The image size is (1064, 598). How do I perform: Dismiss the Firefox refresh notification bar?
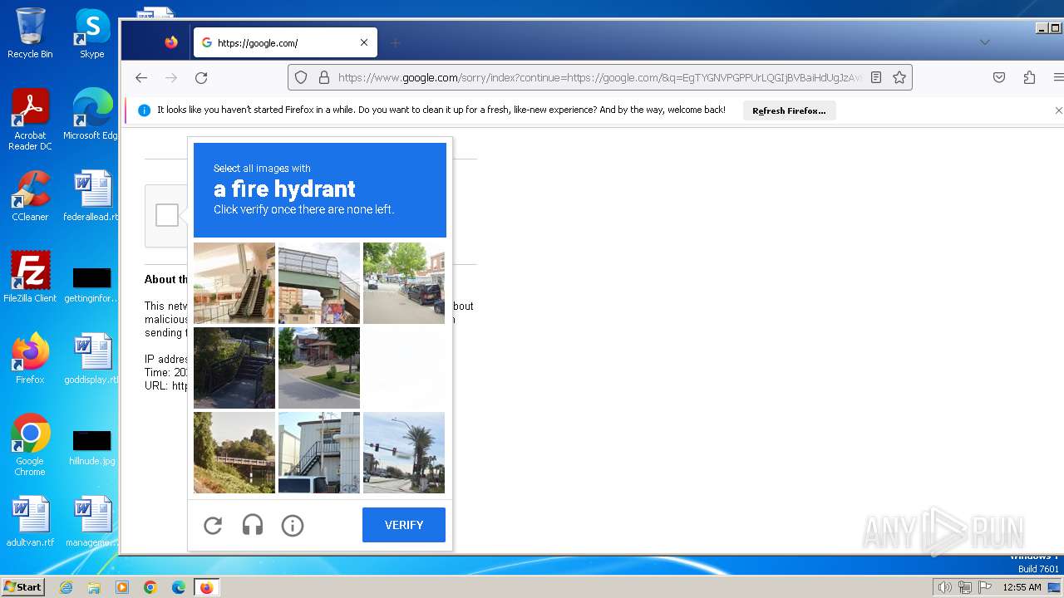click(x=1058, y=110)
